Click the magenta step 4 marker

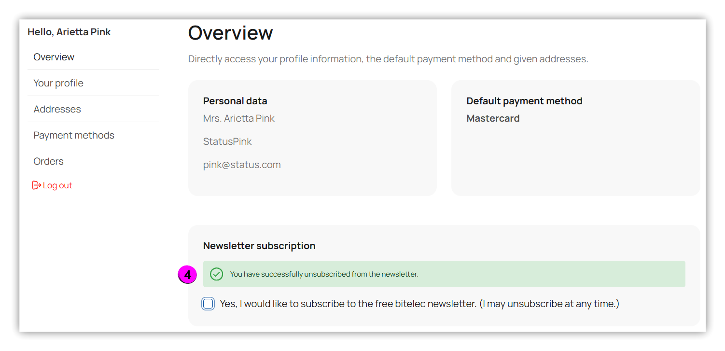coord(187,275)
